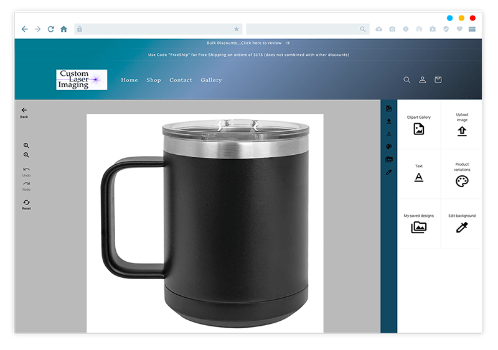The height and width of the screenshot is (350, 498).
Task: Open the Product variations tile
Action: [462, 174]
